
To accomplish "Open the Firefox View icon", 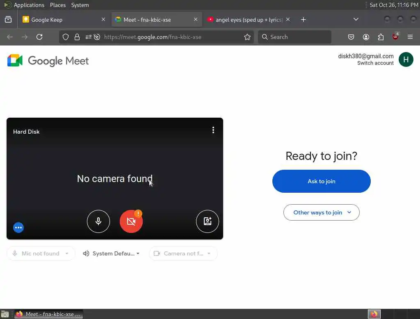I will [8, 20].
